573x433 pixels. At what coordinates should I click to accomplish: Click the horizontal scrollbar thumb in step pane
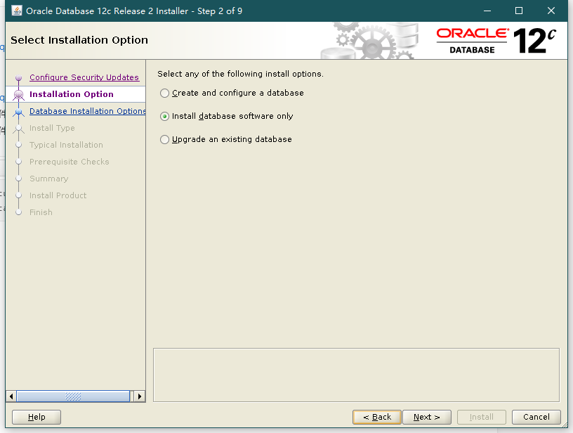point(73,396)
